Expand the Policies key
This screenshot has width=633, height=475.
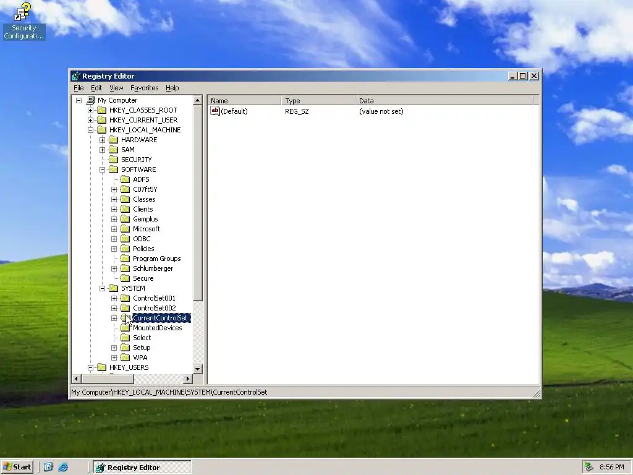tap(114, 249)
